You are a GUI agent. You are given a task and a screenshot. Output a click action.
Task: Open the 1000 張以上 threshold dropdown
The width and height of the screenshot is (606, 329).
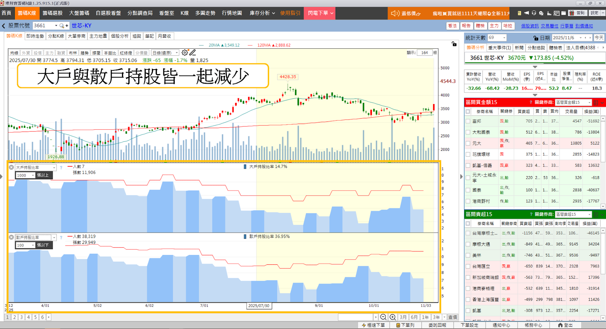tap(25, 175)
